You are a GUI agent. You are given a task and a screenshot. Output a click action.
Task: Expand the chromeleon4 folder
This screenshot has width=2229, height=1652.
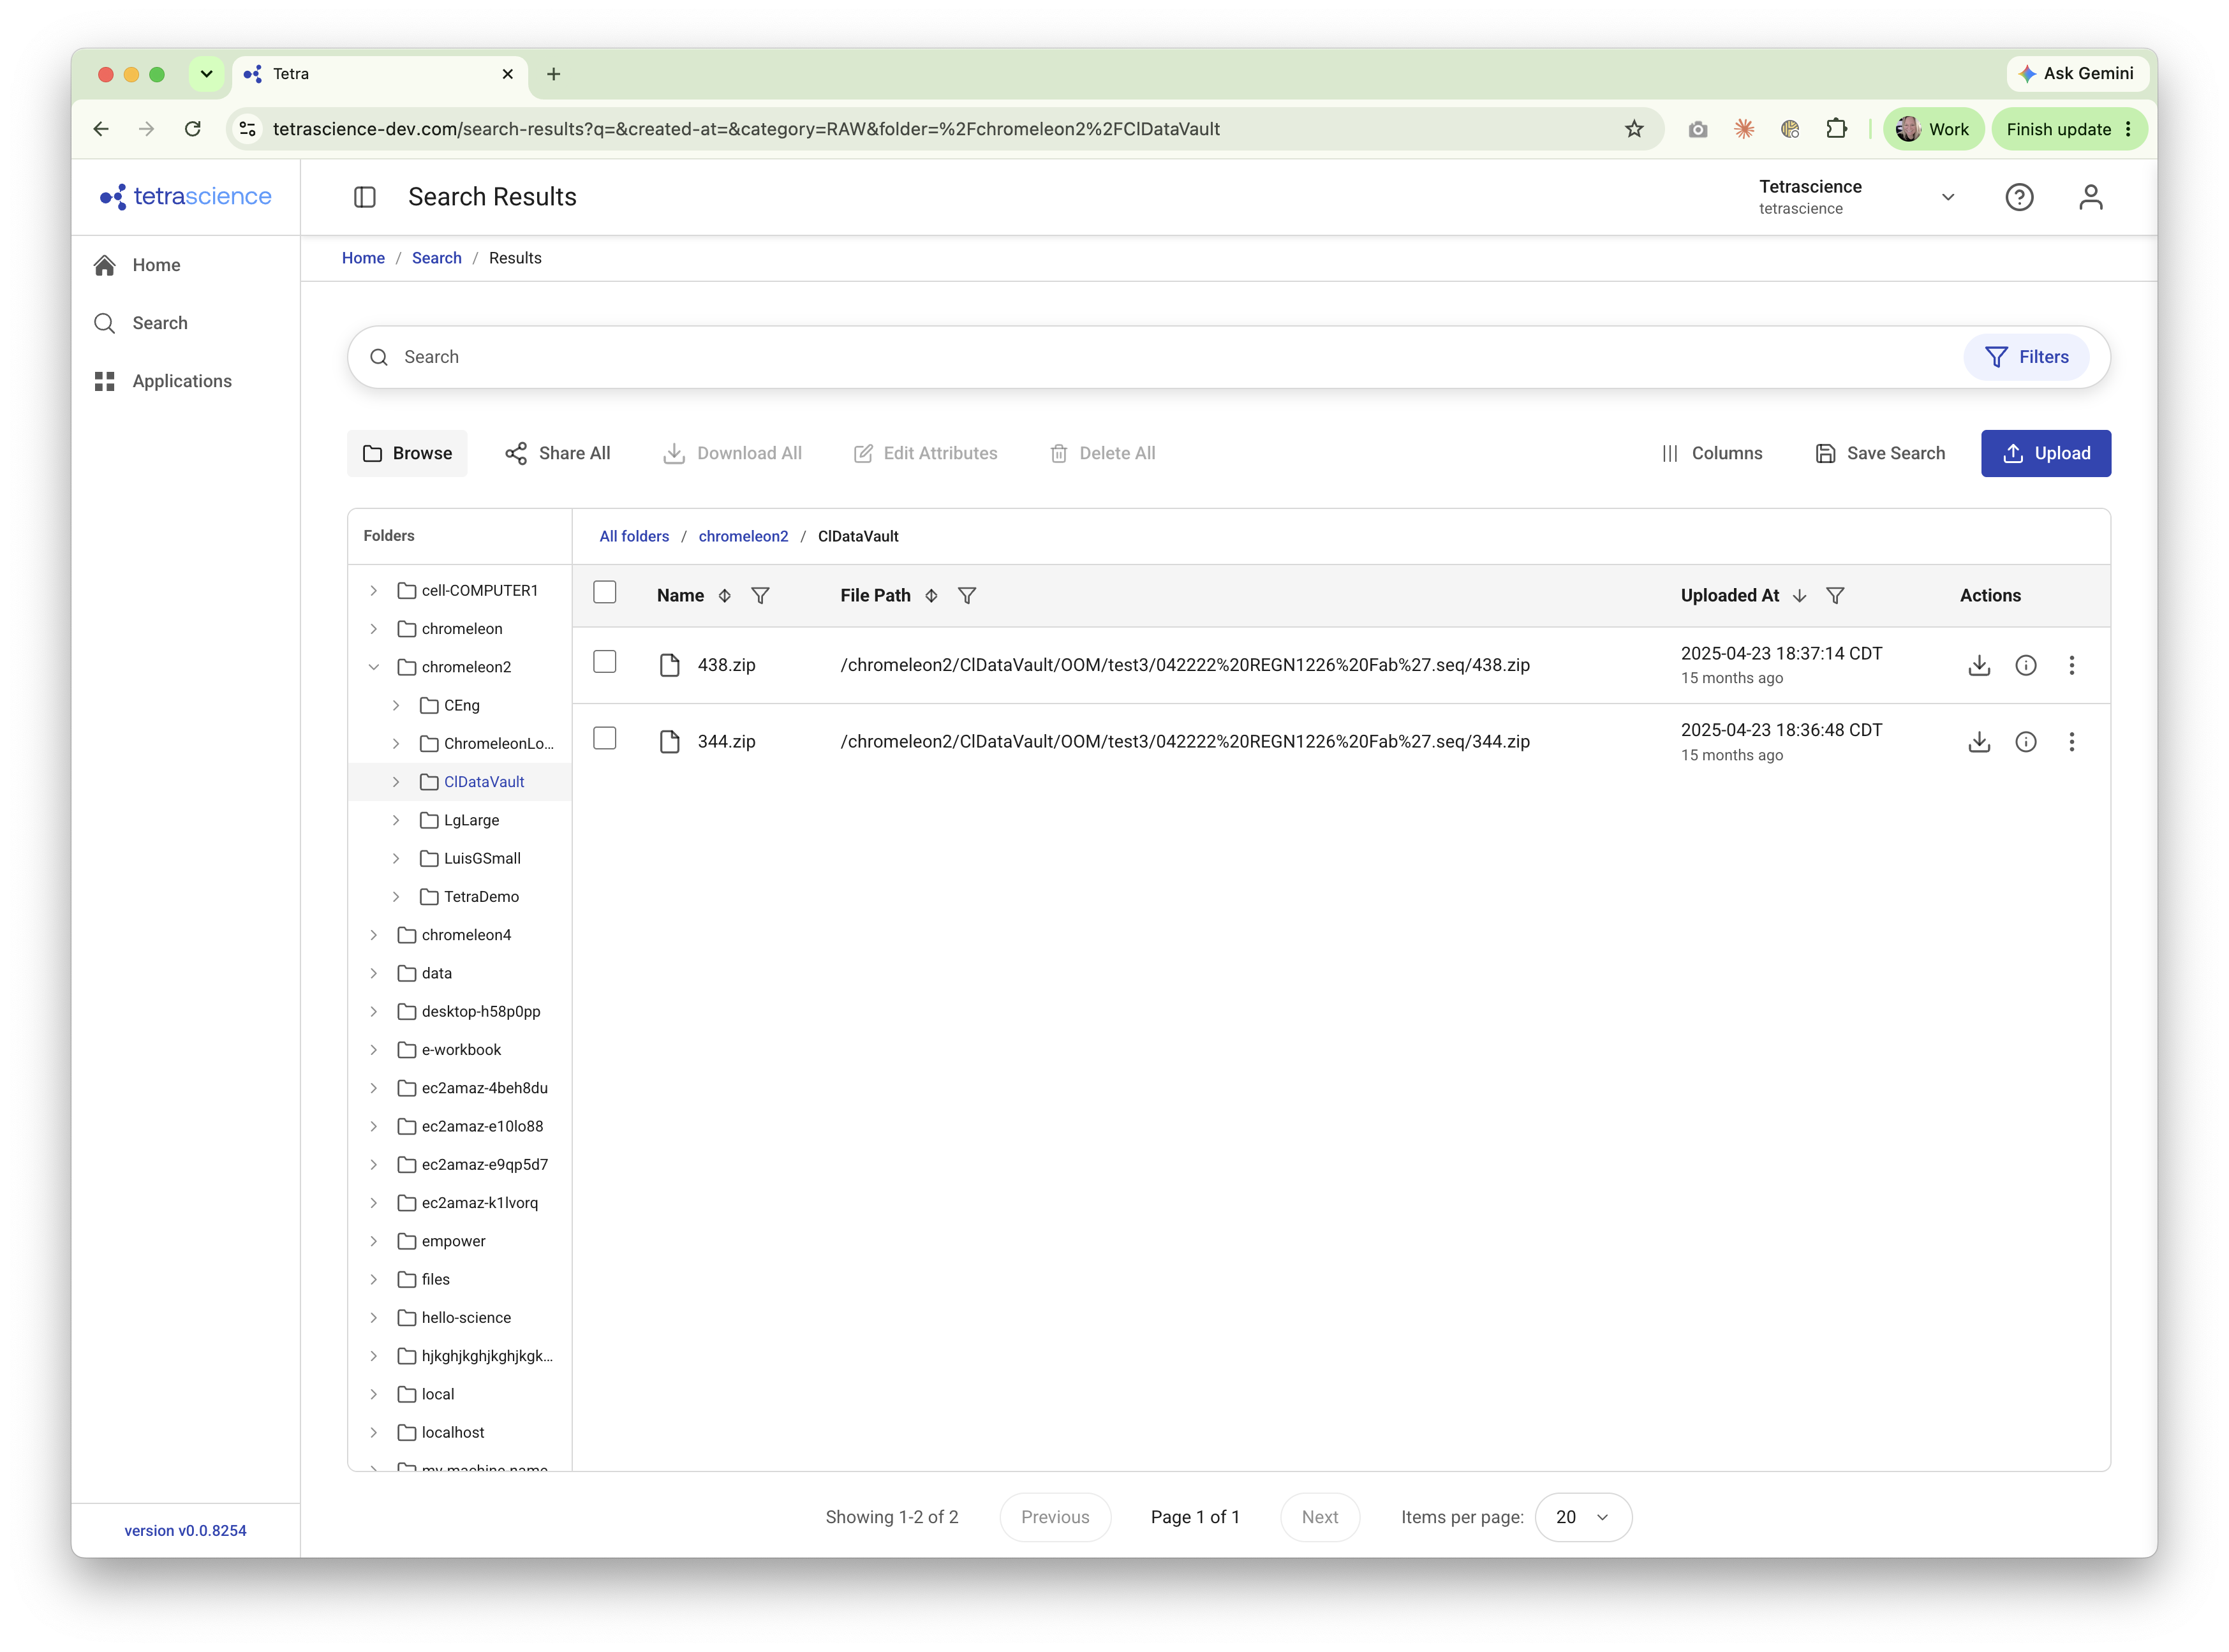[374, 936]
